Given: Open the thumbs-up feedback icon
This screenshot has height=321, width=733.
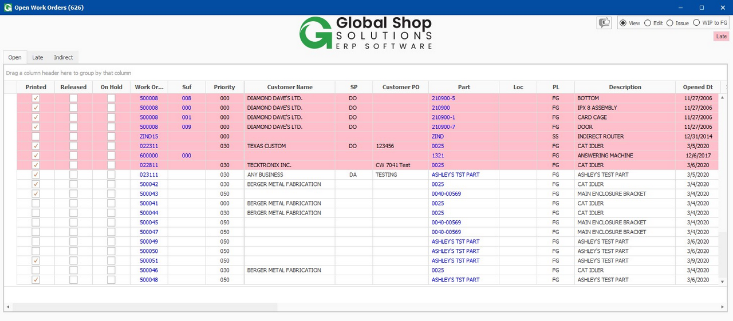Looking at the screenshot, I should (x=604, y=23).
